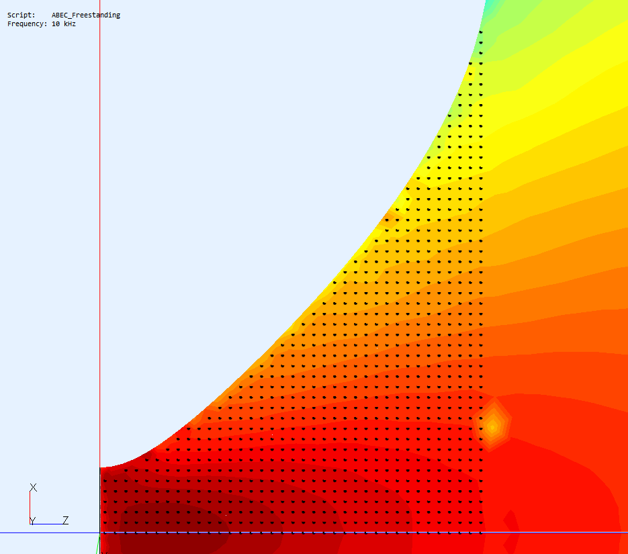Click the 'Frequency: 10 kHz' label
Image resolution: width=628 pixels, height=554 pixels.
pos(42,24)
